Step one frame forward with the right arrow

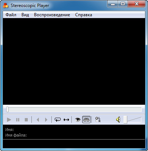pyautogui.click(x=46, y=120)
